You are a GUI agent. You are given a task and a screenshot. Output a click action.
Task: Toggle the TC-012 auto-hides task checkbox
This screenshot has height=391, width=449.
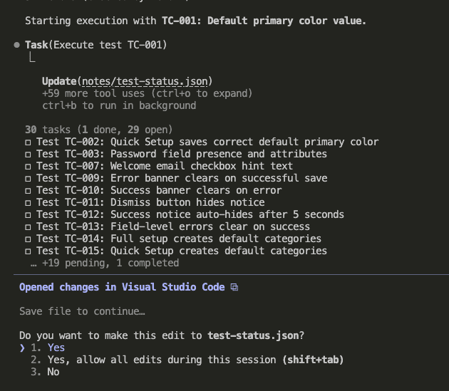click(28, 215)
